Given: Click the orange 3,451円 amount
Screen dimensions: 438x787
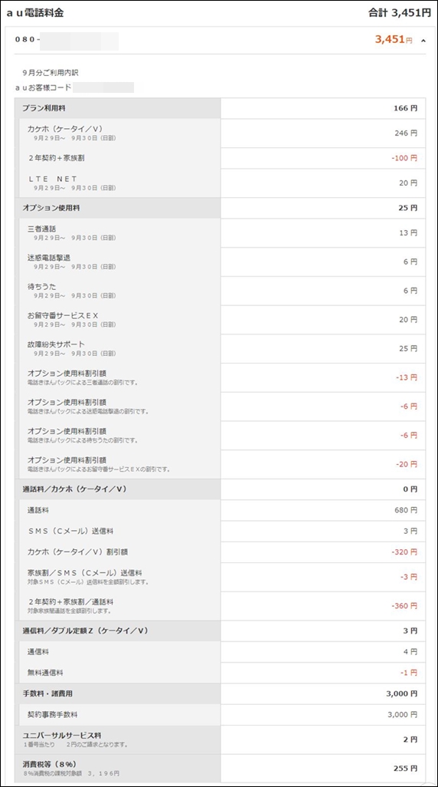Looking at the screenshot, I should 394,40.
